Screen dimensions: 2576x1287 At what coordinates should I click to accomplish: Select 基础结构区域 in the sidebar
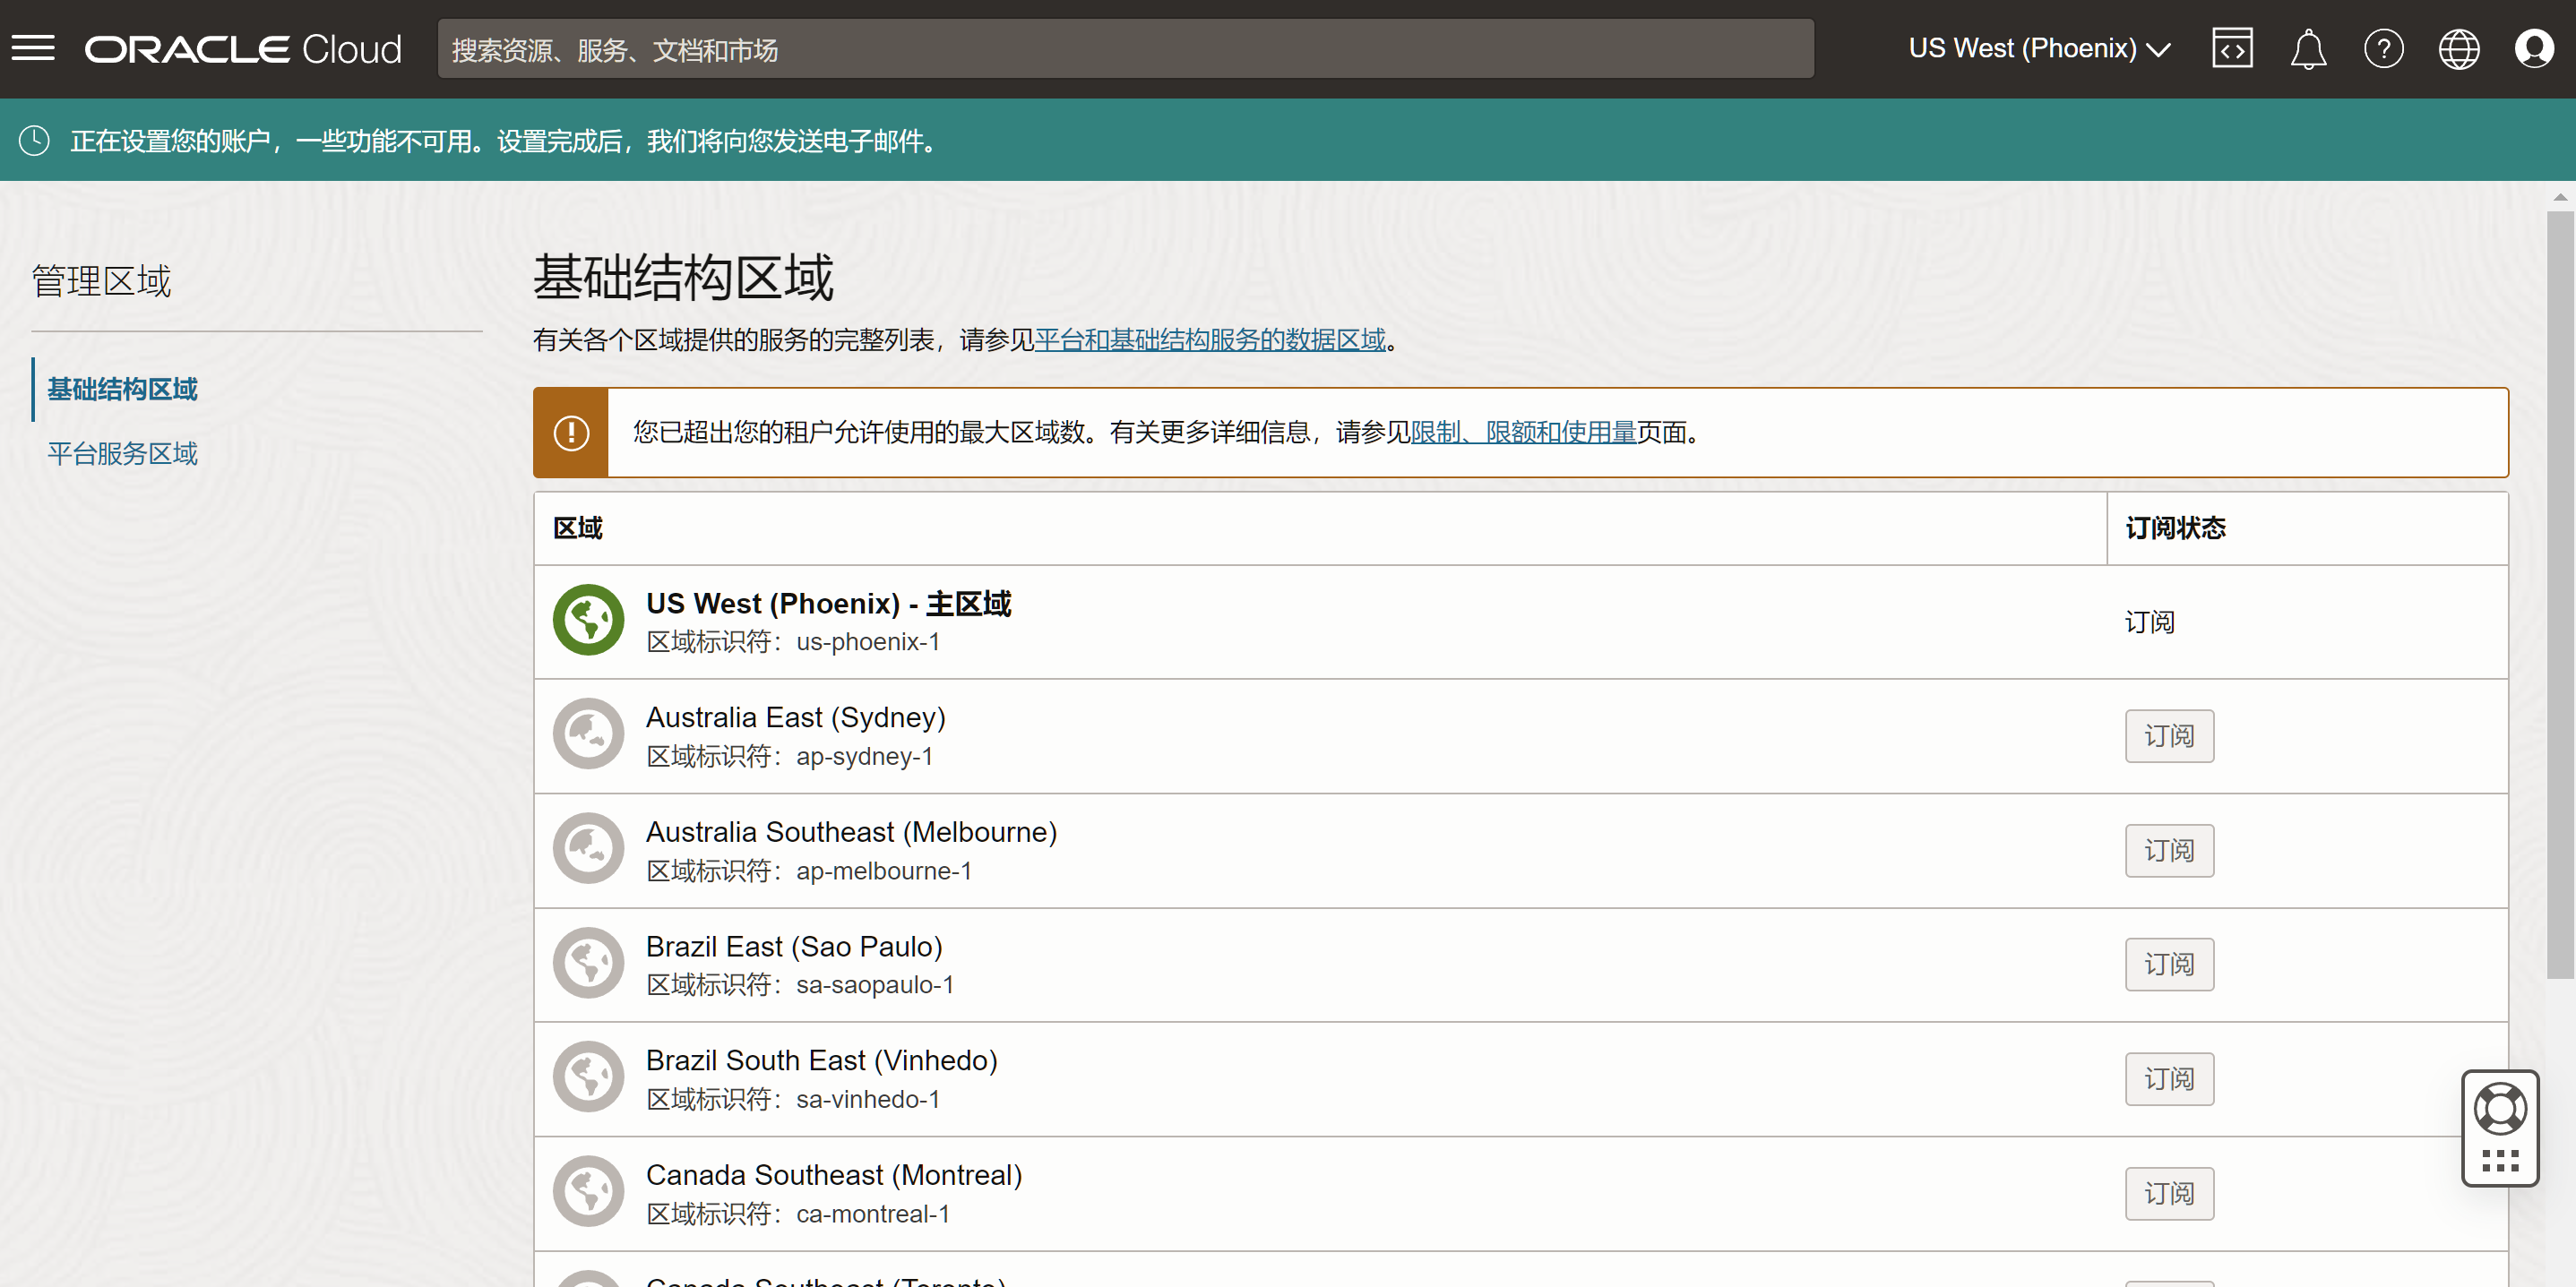click(122, 389)
